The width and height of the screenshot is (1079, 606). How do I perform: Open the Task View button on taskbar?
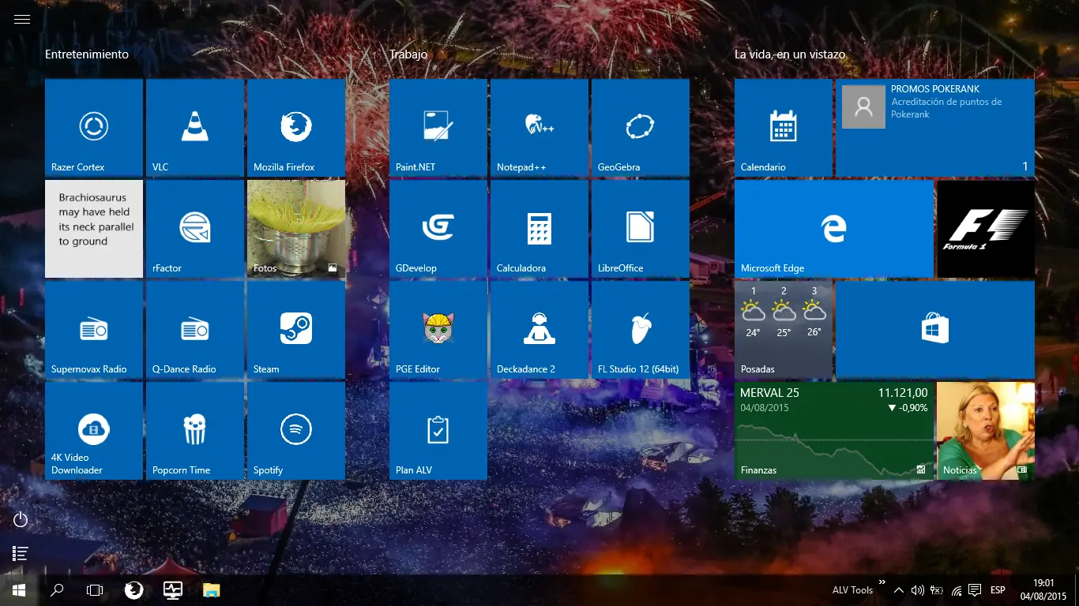click(95, 590)
